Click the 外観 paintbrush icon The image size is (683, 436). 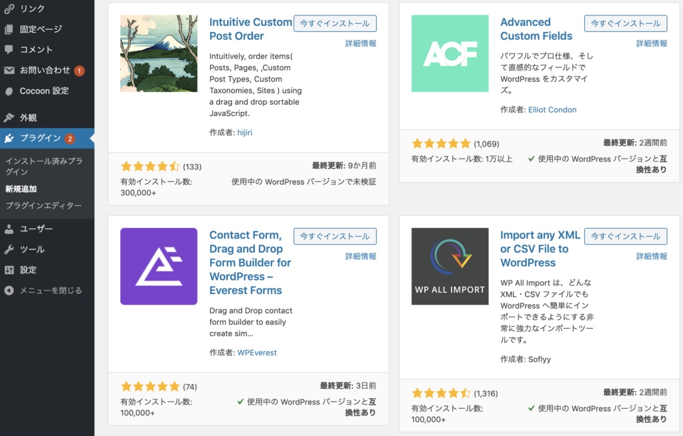[x=9, y=117]
